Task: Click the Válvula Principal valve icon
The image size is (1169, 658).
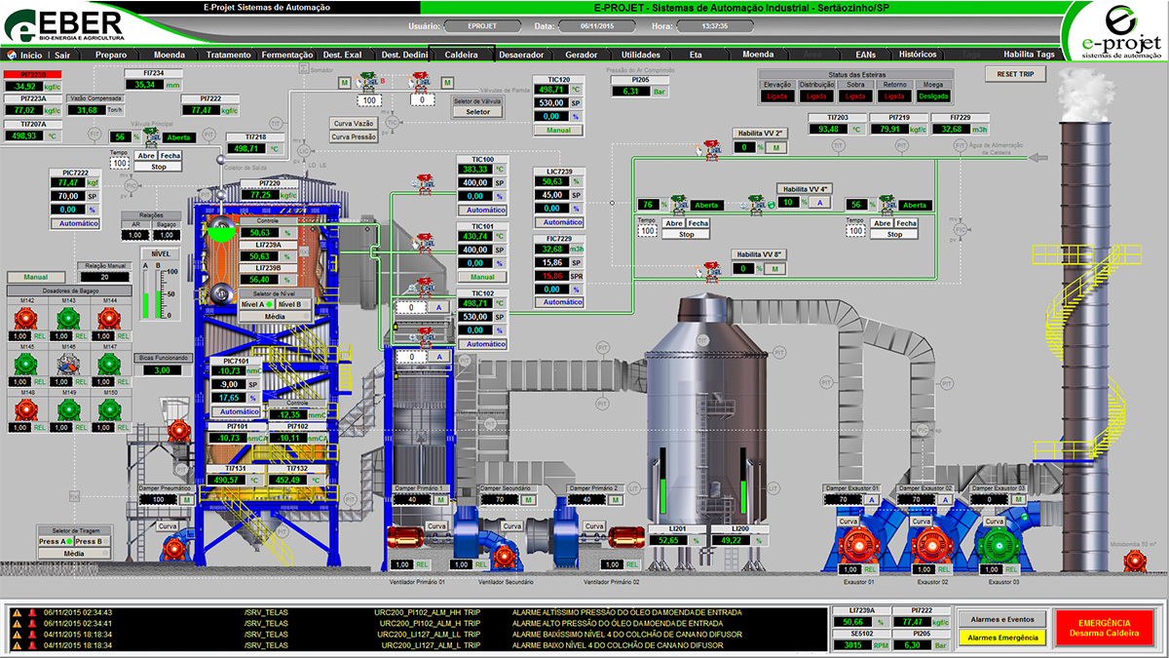Action: click(x=151, y=137)
